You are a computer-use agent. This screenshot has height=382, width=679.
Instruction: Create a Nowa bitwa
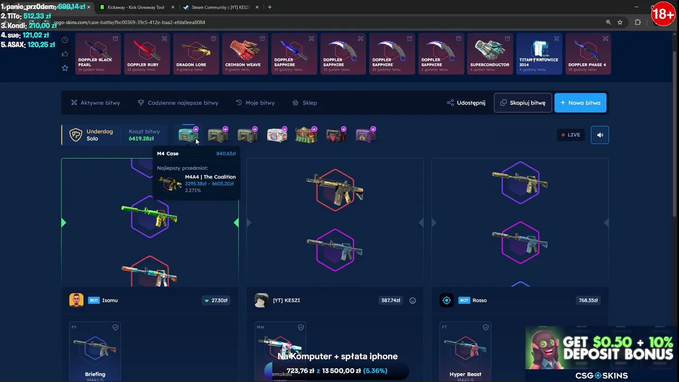point(580,102)
